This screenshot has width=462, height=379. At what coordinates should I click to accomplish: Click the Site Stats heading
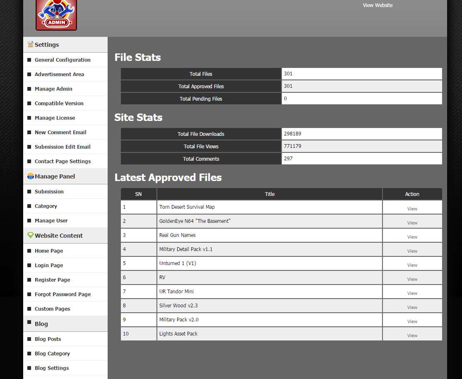[139, 117]
